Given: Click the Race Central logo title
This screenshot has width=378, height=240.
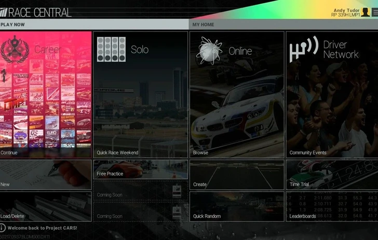Looking at the screenshot, I should click(36, 12).
